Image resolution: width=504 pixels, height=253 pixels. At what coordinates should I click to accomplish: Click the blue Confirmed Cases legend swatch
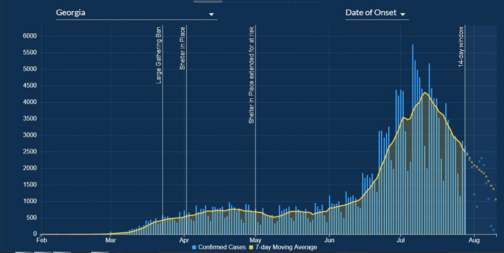point(194,247)
